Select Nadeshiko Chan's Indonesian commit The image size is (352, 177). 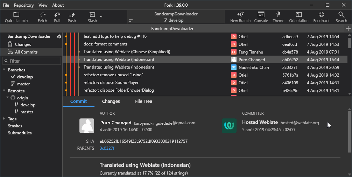[x=205, y=67]
